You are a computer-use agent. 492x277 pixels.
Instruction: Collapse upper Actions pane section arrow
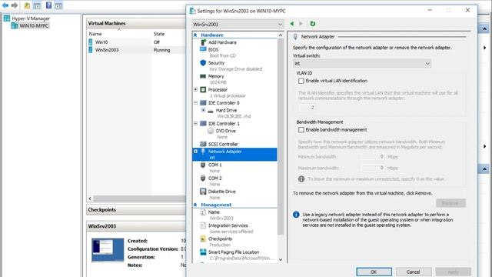click(484, 29)
